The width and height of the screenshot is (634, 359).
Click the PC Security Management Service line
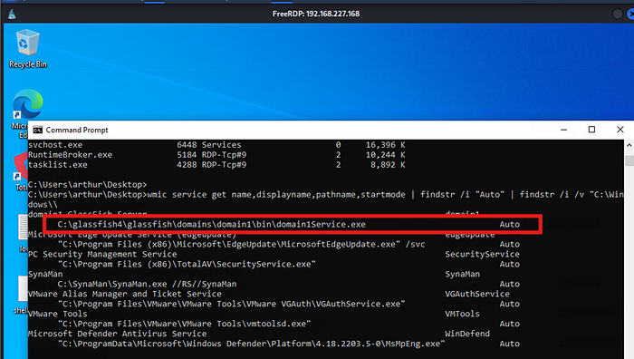(102, 254)
